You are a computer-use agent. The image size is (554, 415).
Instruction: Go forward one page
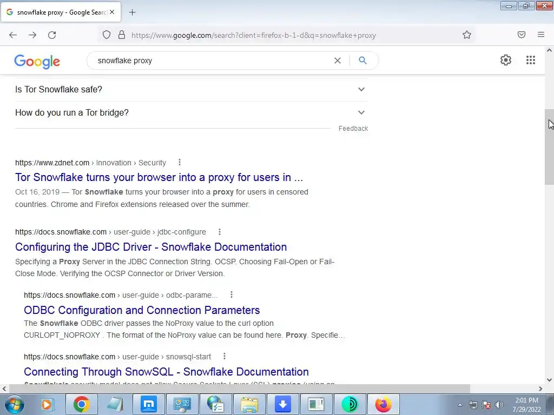pyautogui.click(x=32, y=35)
